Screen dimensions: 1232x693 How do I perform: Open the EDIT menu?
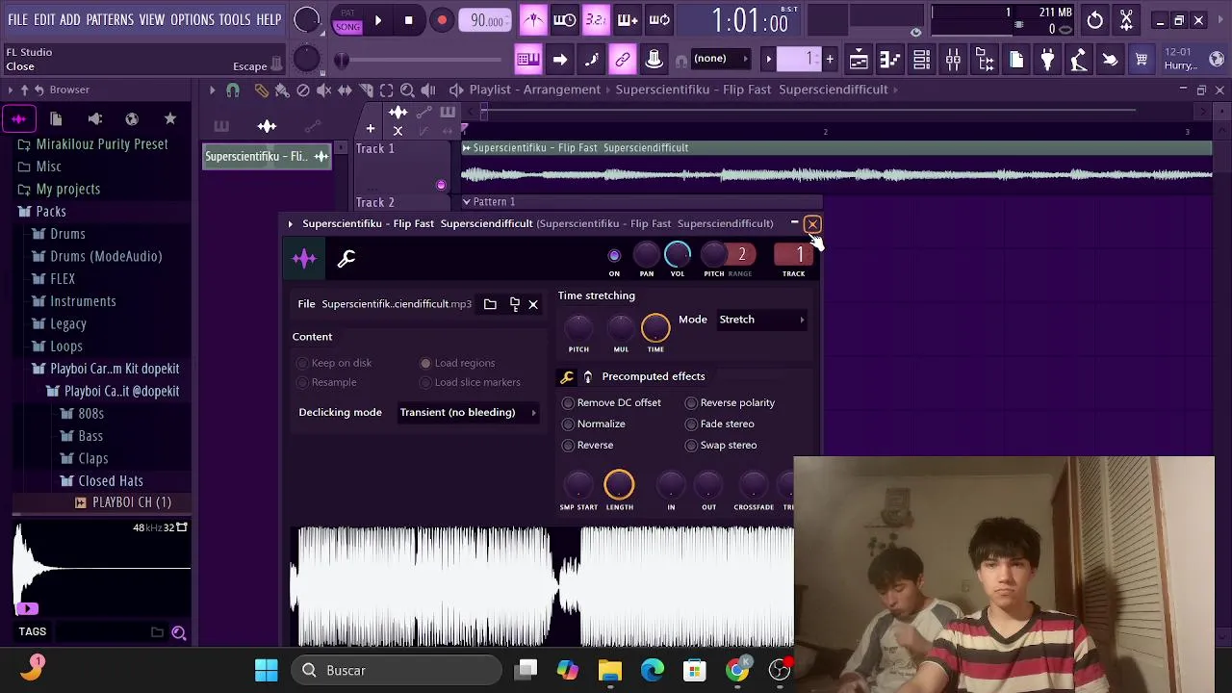point(44,19)
